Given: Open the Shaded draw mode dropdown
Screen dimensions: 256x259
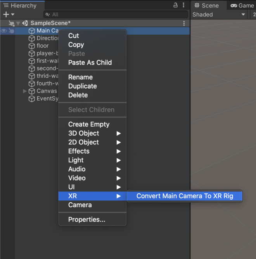Looking at the screenshot, I should click(219, 14).
